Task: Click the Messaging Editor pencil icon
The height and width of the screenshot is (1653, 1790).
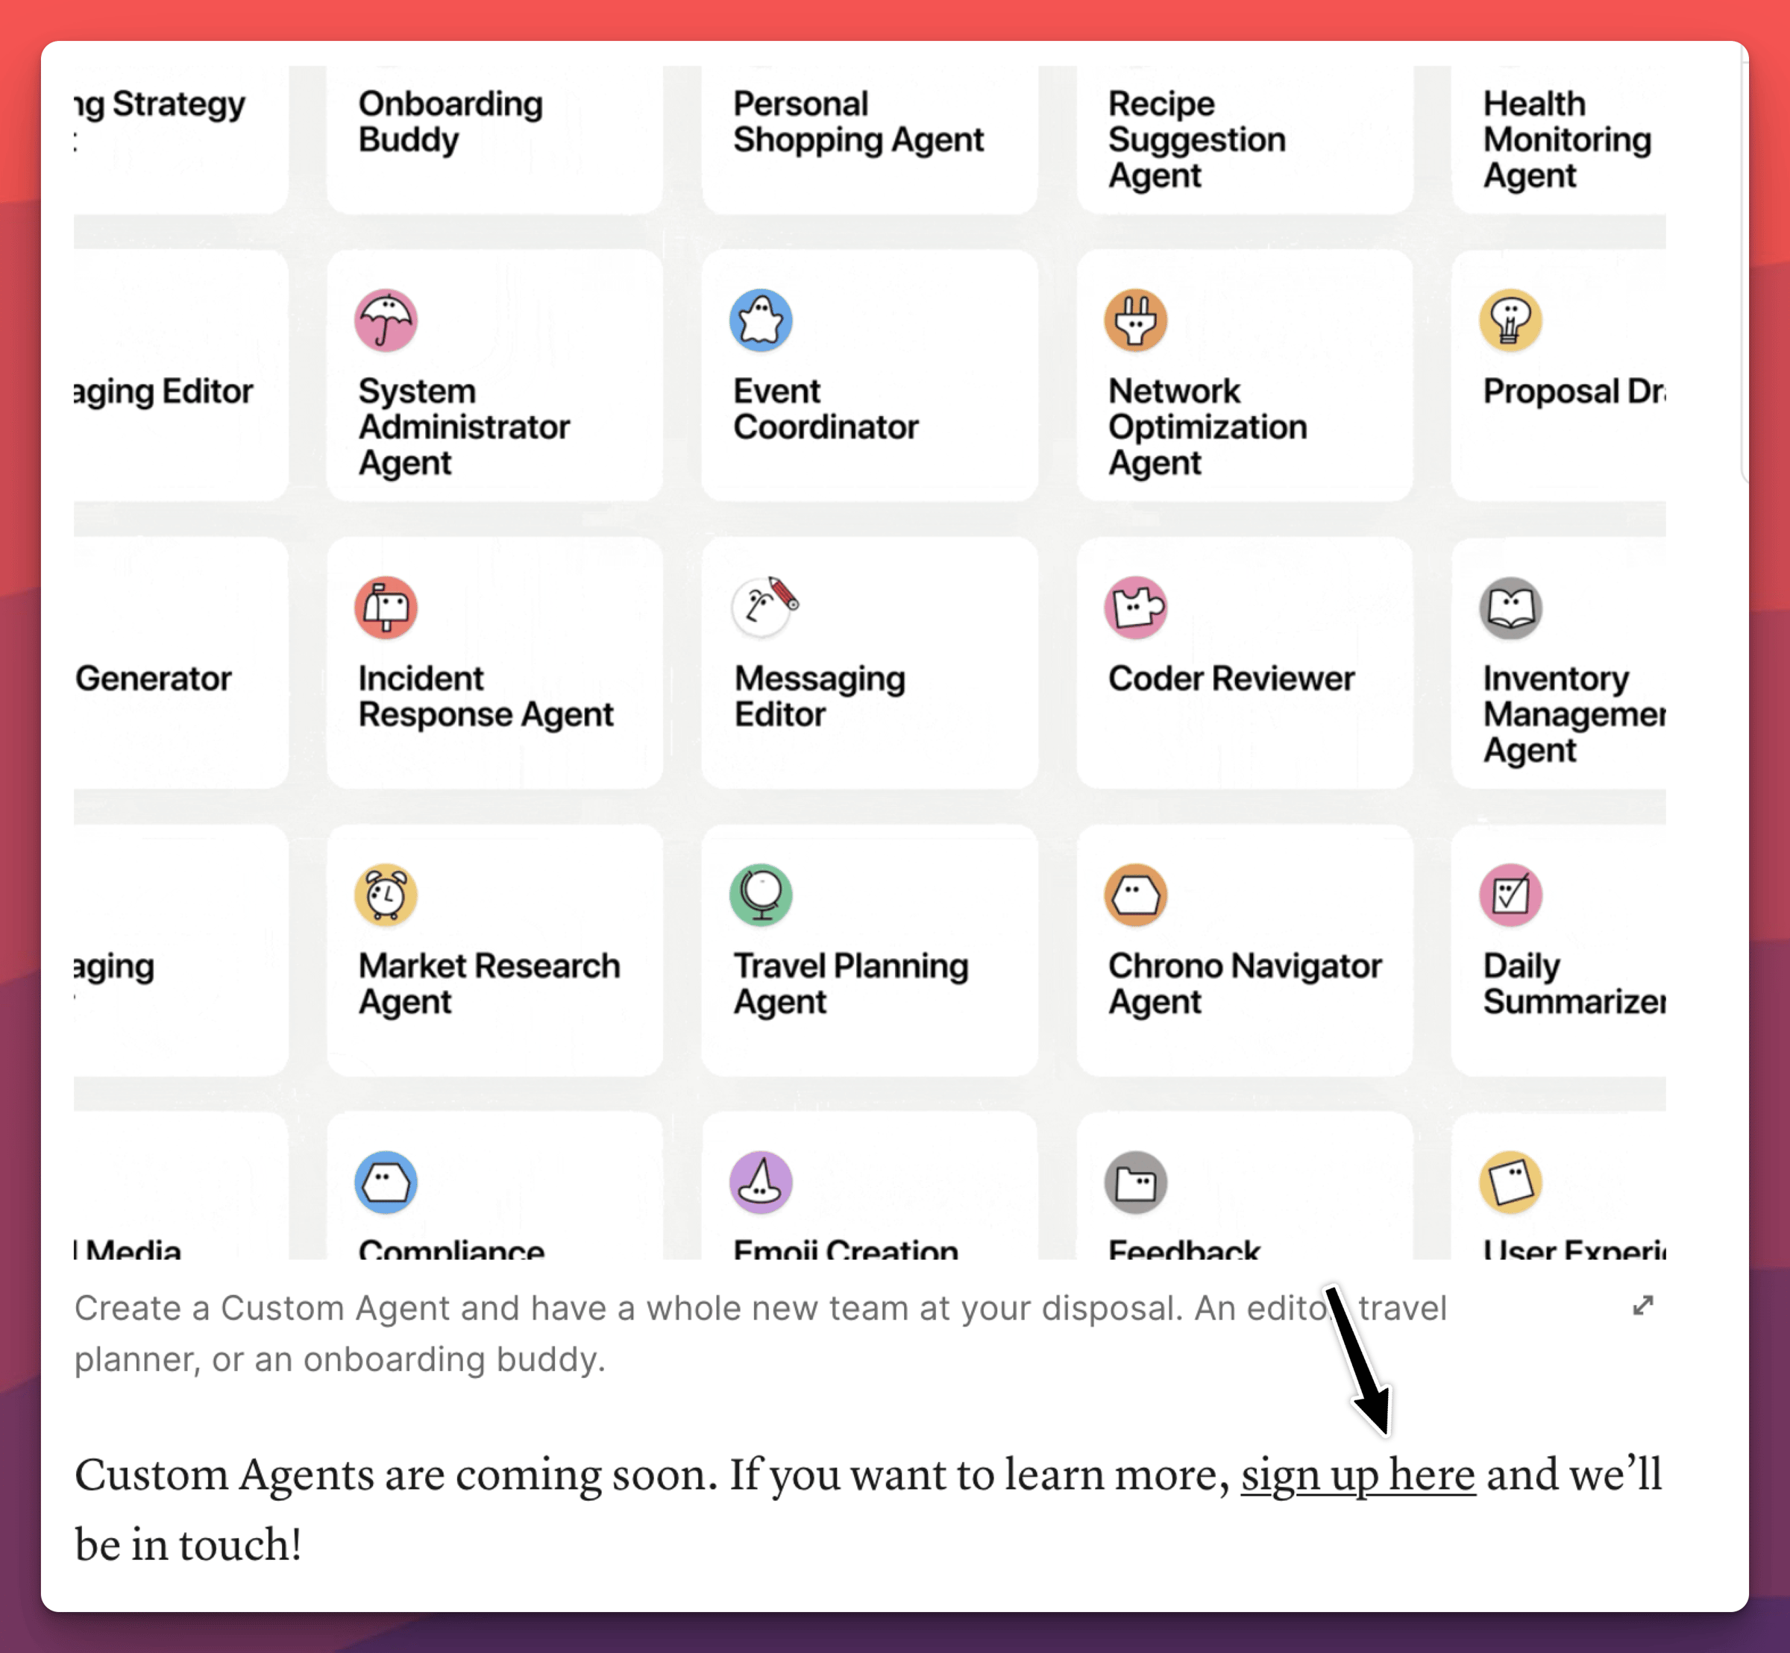Action: click(x=762, y=605)
